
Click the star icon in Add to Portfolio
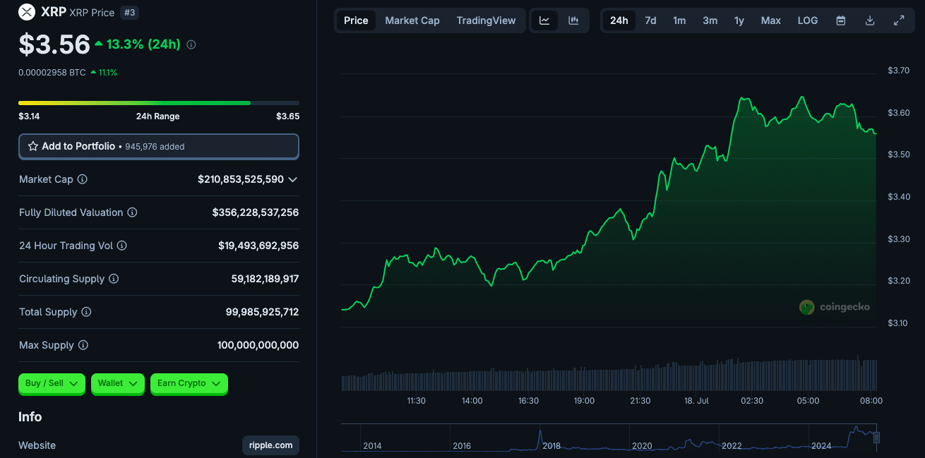tap(33, 146)
